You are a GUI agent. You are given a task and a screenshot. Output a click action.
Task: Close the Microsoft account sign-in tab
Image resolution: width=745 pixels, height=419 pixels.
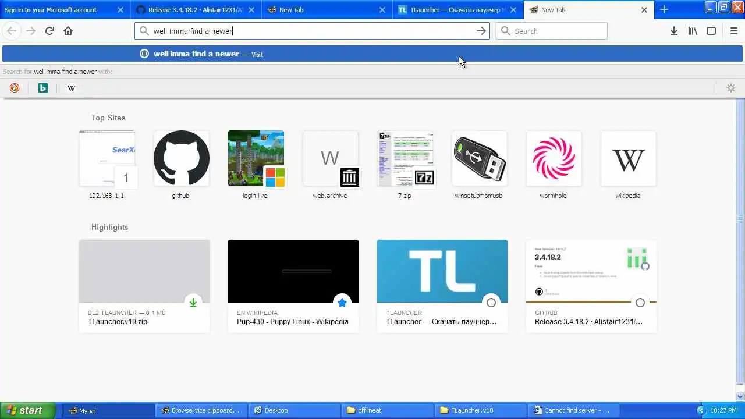click(x=120, y=10)
